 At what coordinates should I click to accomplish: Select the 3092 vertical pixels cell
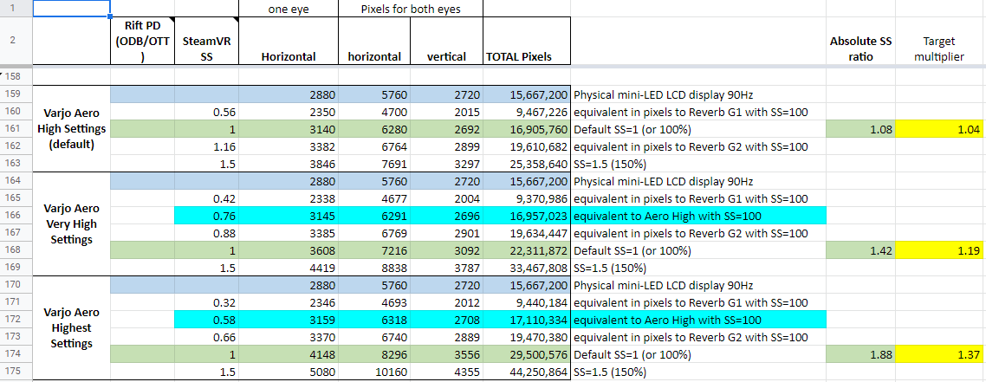click(x=446, y=250)
